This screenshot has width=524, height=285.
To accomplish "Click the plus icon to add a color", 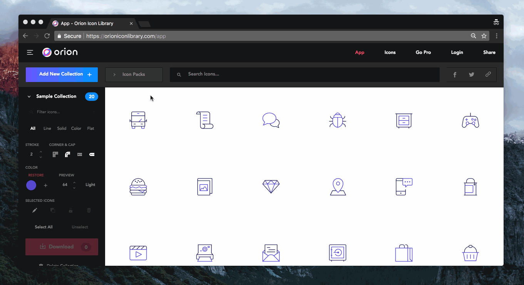I will pos(45,185).
